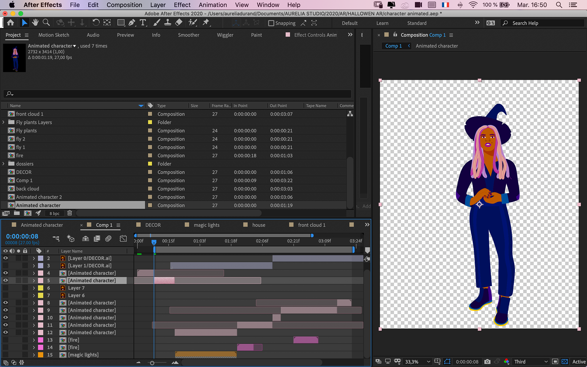The height and width of the screenshot is (367, 587).
Task: Switch to the DECOR timeline tab
Action: click(153, 225)
